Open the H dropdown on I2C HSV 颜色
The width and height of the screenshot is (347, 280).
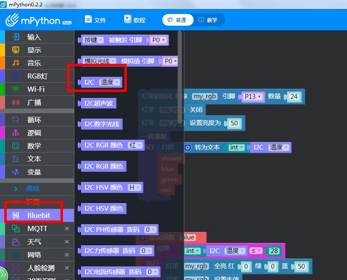click(134, 188)
